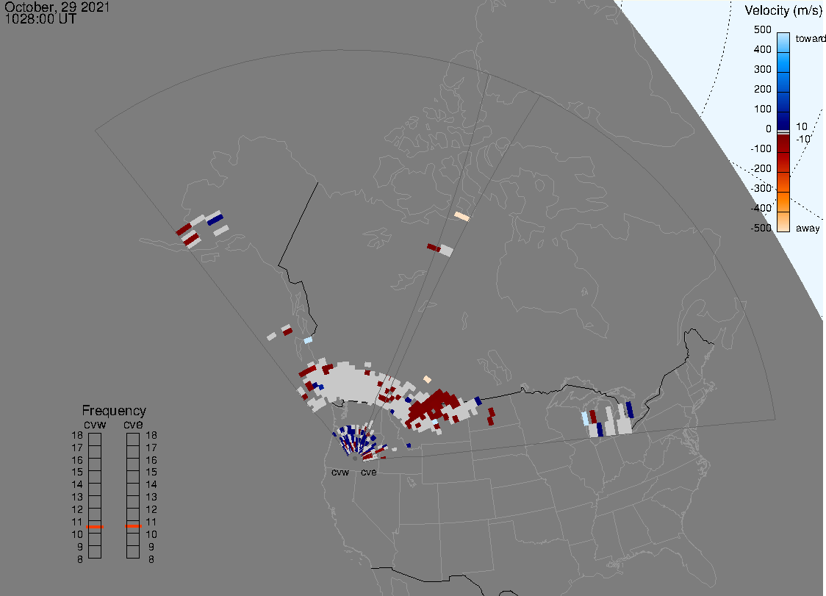Click the date text "October, 29 2021"

tap(57, 7)
